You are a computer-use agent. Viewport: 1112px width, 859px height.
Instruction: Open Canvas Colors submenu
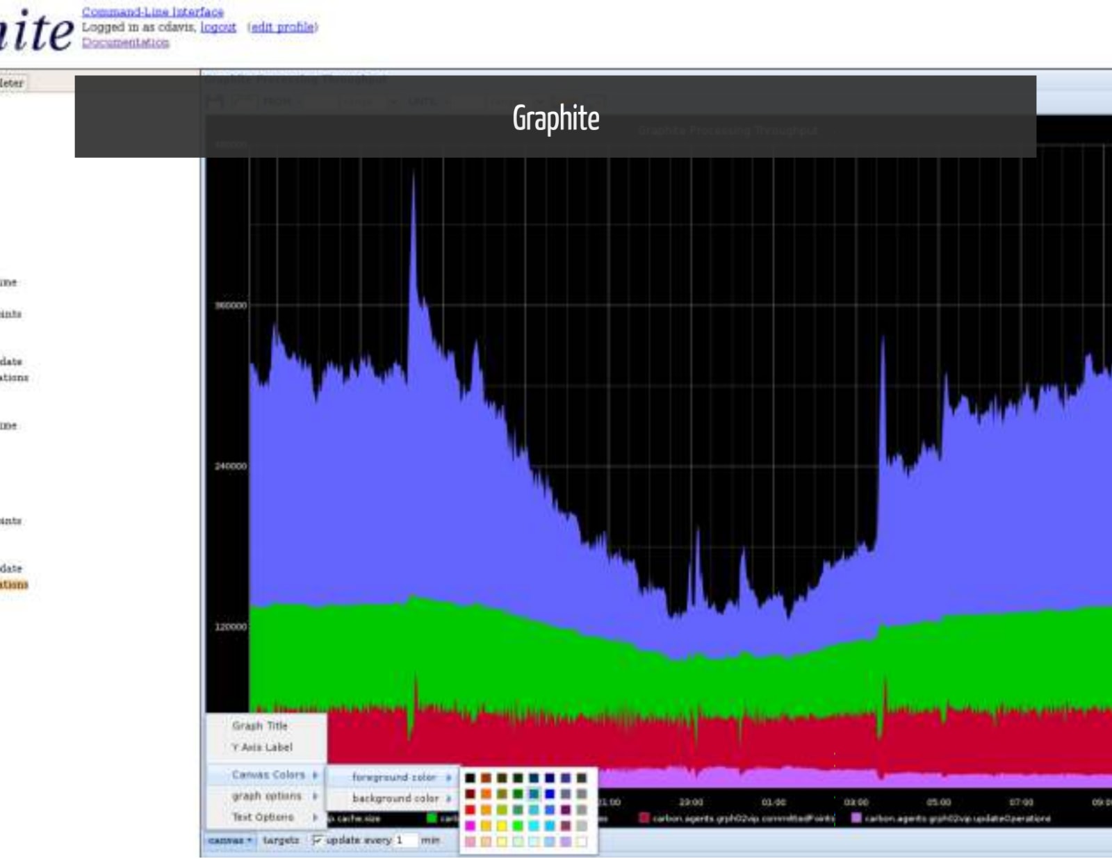(x=266, y=774)
